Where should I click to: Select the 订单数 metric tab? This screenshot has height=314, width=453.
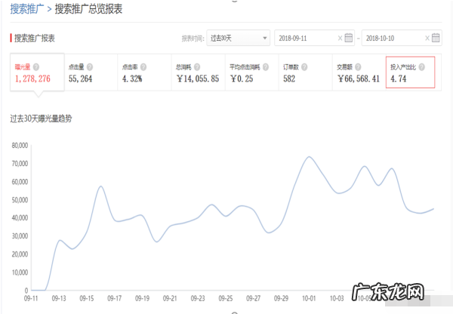[305, 72]
